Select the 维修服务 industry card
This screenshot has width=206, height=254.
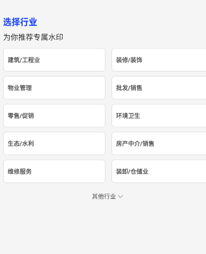click(x=54, y=171)
